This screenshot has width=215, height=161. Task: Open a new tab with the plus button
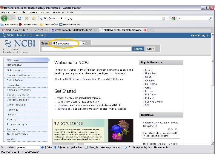pyautogui.click(x=151, y=30)
